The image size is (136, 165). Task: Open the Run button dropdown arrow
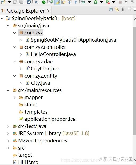[x=101, y=2]
